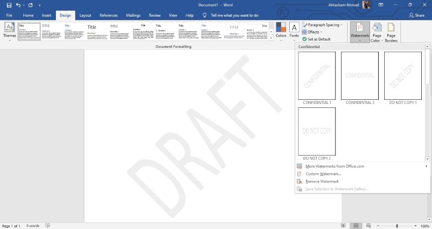Select CONFIDENTIAL 1 watermark thumbnail
432x229 pixels.
point(317,76)
